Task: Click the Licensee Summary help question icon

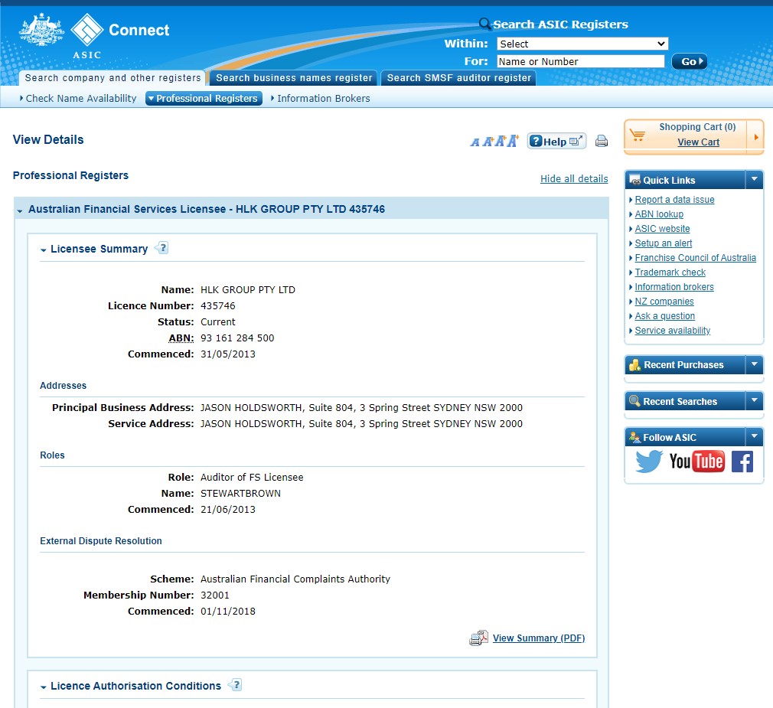Action: [x=162, y=248]
